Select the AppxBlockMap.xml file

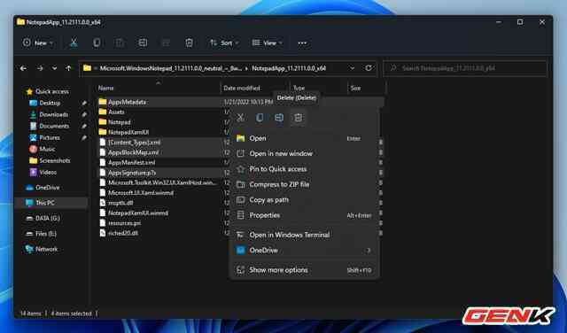(133, 152)
